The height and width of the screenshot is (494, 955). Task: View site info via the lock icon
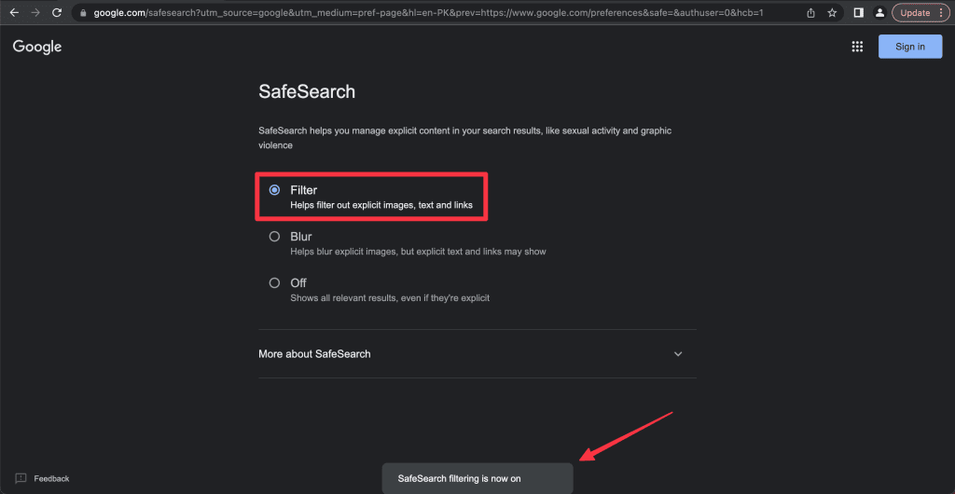[x=83, y=12]
